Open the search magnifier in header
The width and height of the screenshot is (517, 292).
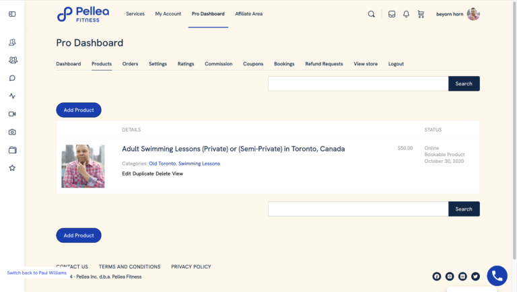coord(372,14)
